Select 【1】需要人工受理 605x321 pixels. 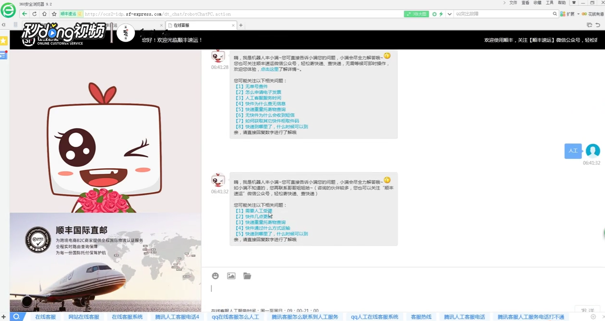[x=253, y=211]
